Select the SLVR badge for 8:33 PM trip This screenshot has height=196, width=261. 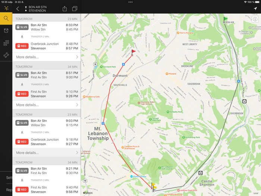point(22,27)
